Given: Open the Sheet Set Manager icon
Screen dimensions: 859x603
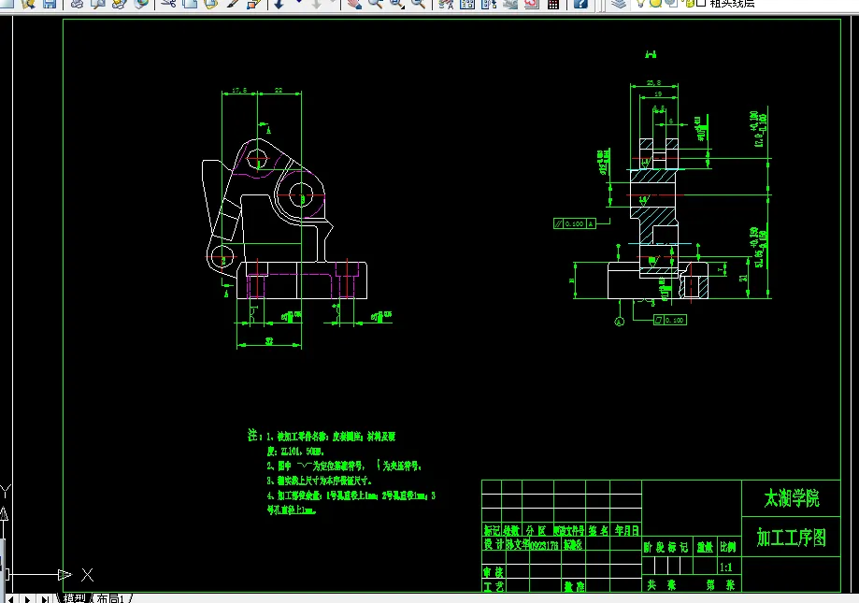Looking at the screenshot, I should tap(510, 4).
